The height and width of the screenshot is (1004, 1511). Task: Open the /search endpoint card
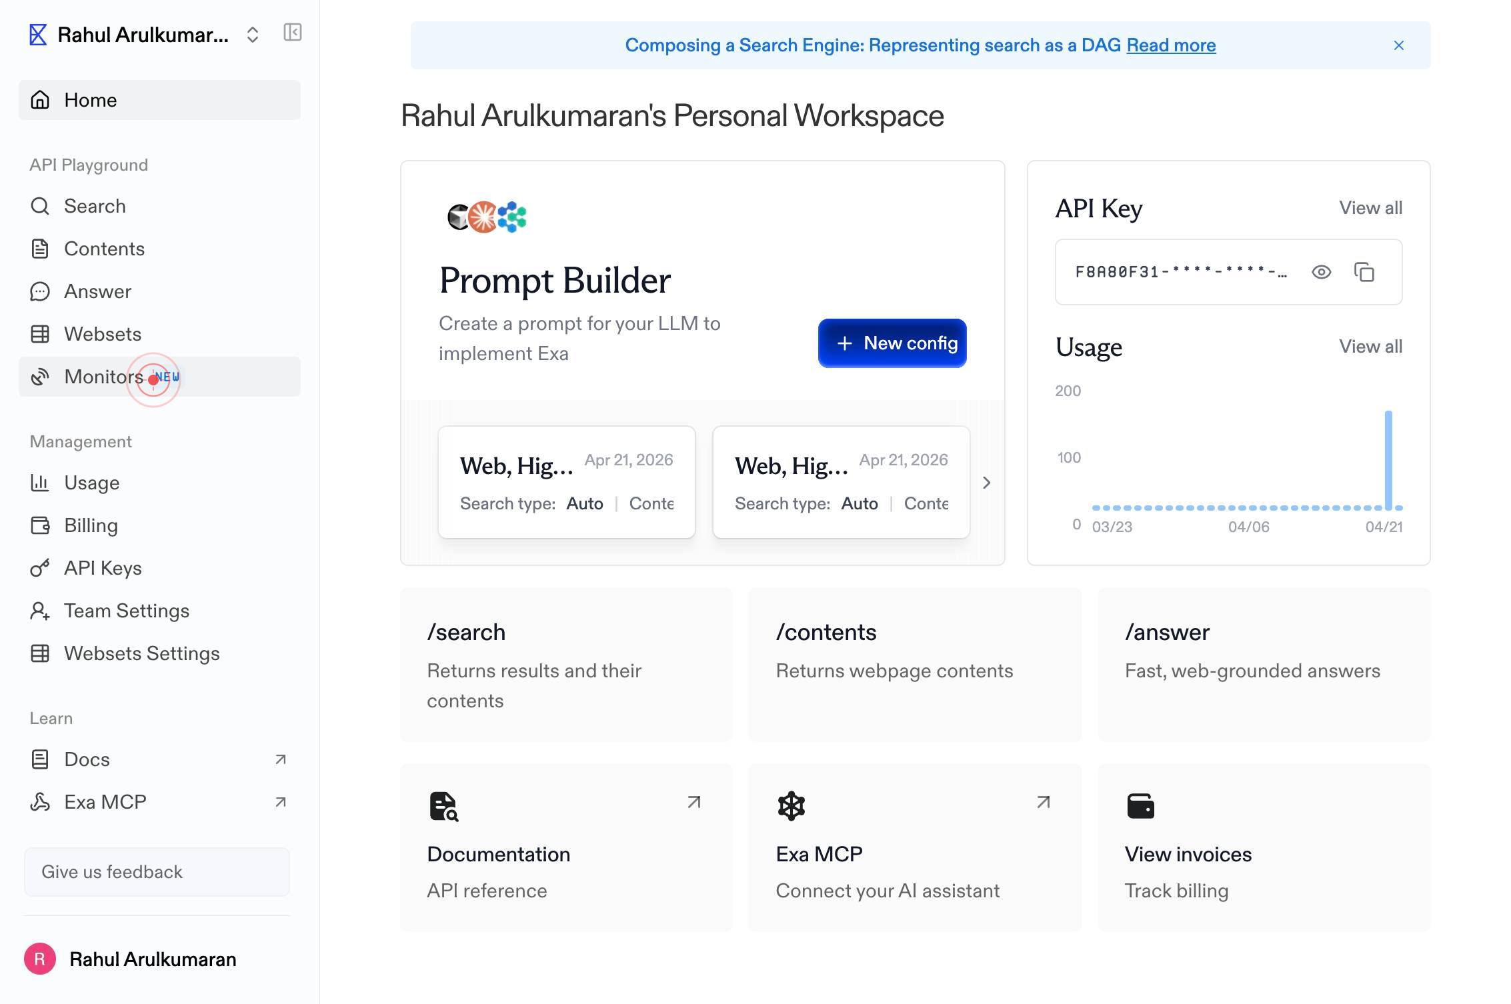(x=567, y=665)
